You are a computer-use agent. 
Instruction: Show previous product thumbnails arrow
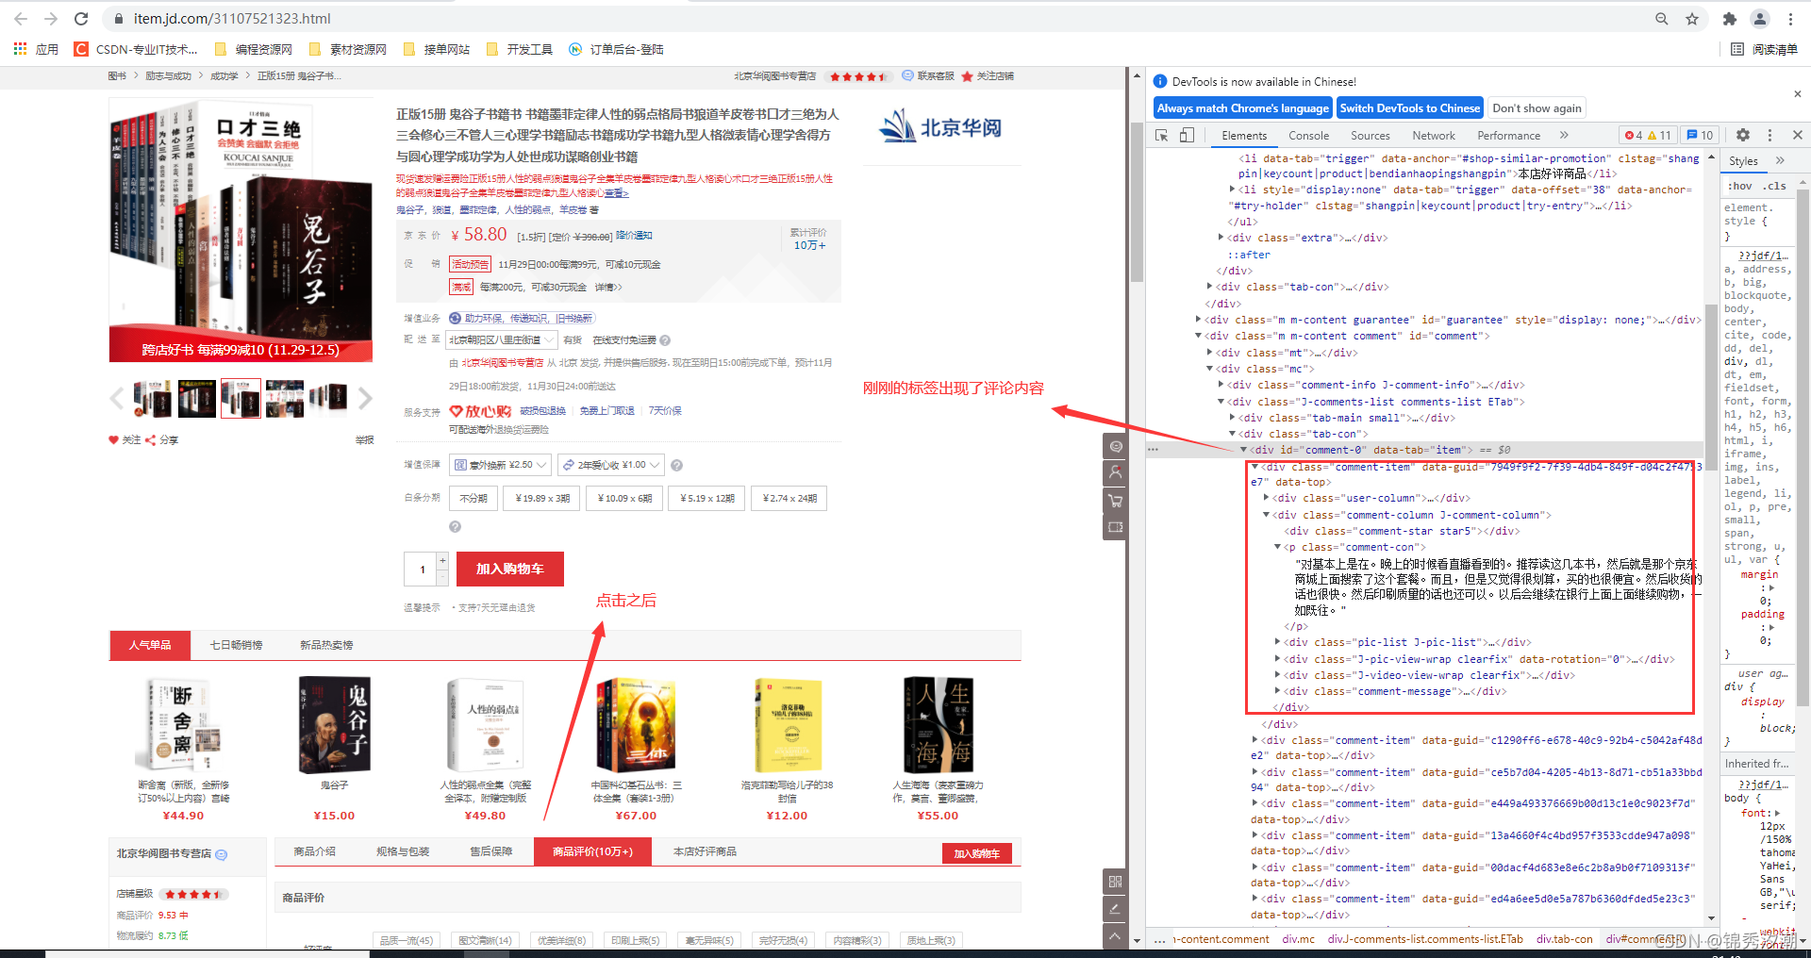coord(117,399)
